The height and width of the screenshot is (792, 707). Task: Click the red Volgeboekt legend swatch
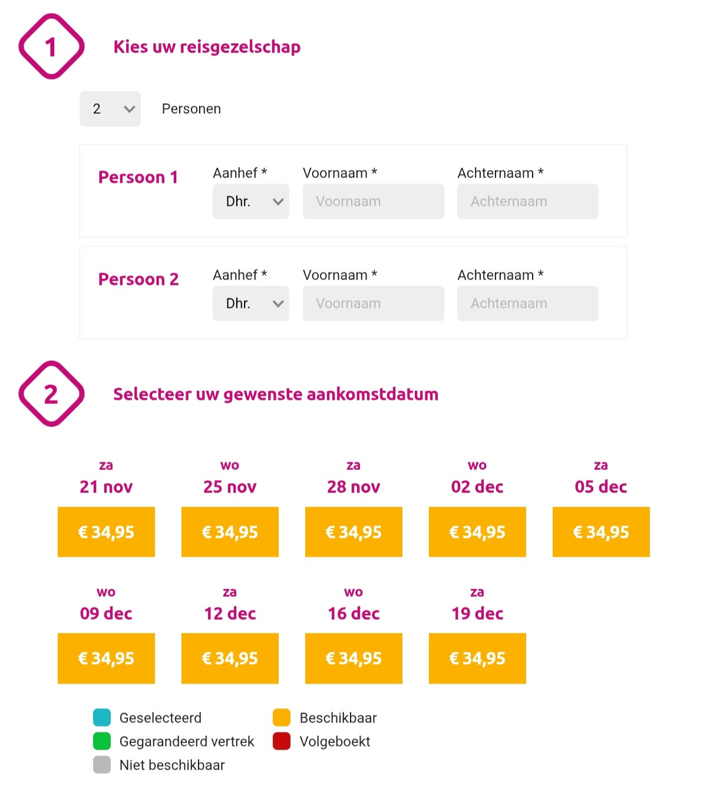click(x=282, y=741)
